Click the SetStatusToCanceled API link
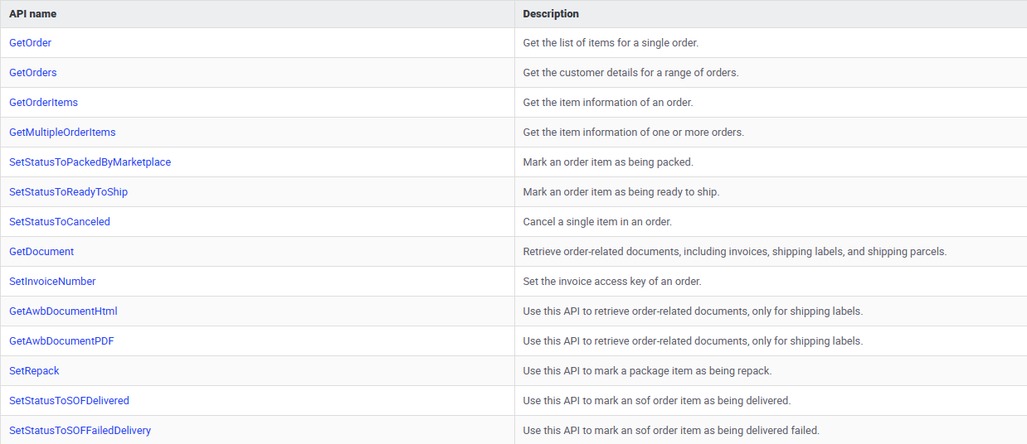 click(60, 222)
